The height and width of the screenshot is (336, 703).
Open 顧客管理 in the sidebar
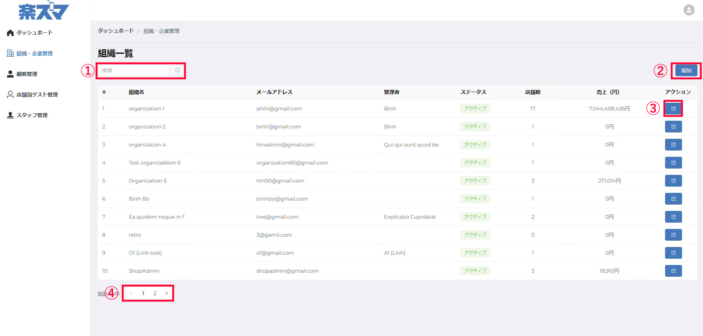click(x=27, y=74)
